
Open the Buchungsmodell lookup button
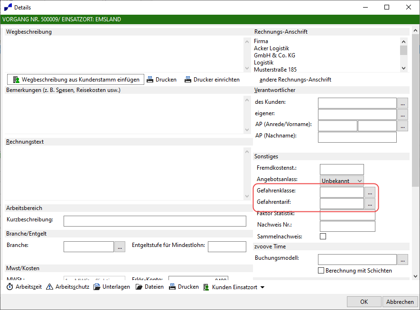tap(402, 259)
